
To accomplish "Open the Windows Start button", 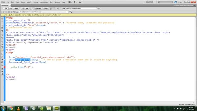I will coord(3,109).
